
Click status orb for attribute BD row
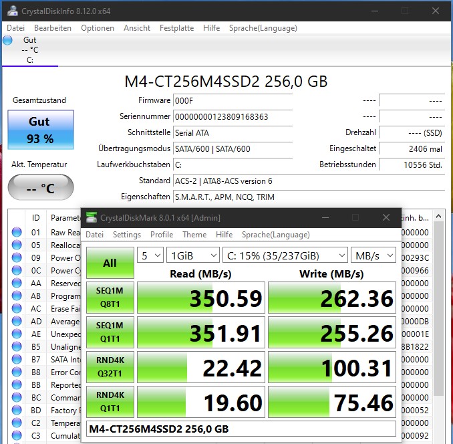[17, 410]
